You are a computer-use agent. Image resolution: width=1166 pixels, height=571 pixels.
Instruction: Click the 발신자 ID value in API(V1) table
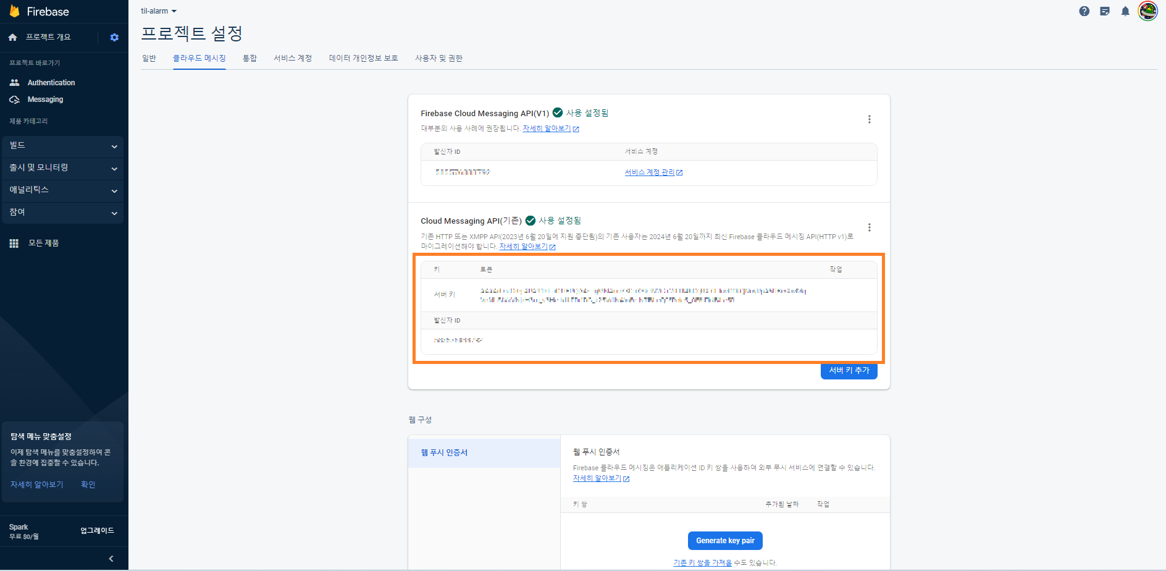click(462, 172)
